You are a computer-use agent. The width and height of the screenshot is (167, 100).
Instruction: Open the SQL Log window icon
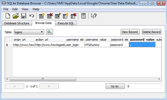[83, 16]
